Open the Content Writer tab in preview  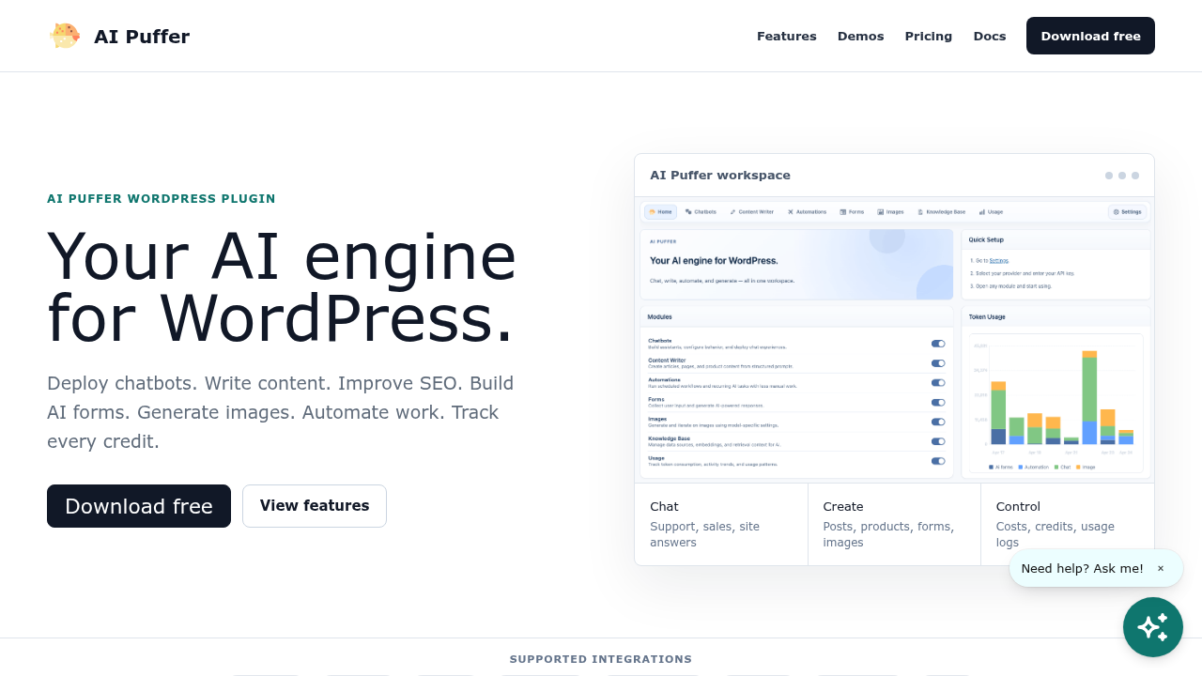(751, 212)
